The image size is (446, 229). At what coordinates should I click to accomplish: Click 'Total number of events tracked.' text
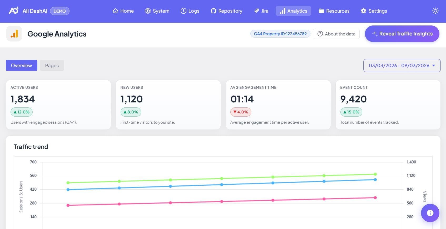click(x=369, y=122)
